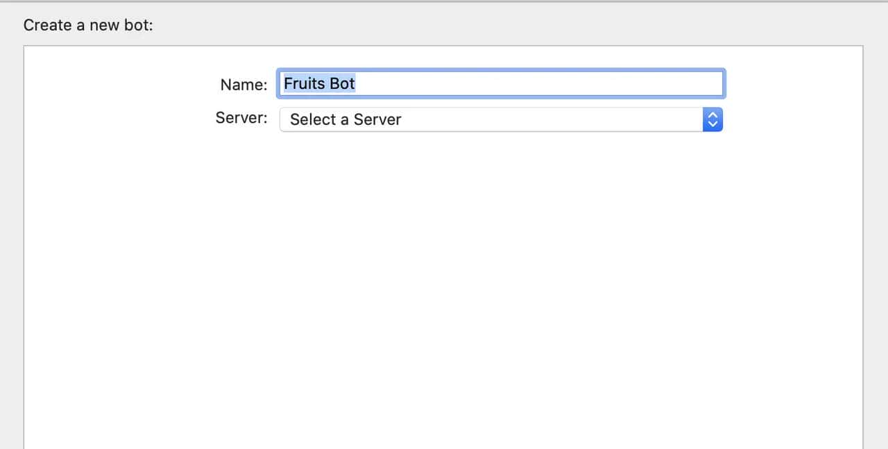This screenshot has height=449, width=888.
Task: Click the empty area inside the dialog panel
Action: tap(444, 278)
